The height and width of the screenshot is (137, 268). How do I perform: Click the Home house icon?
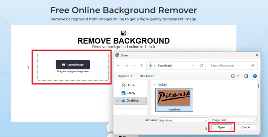click(x=123, y=85)
